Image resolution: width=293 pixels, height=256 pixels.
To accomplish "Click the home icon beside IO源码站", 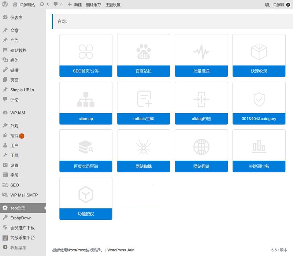I will point(15,4).
